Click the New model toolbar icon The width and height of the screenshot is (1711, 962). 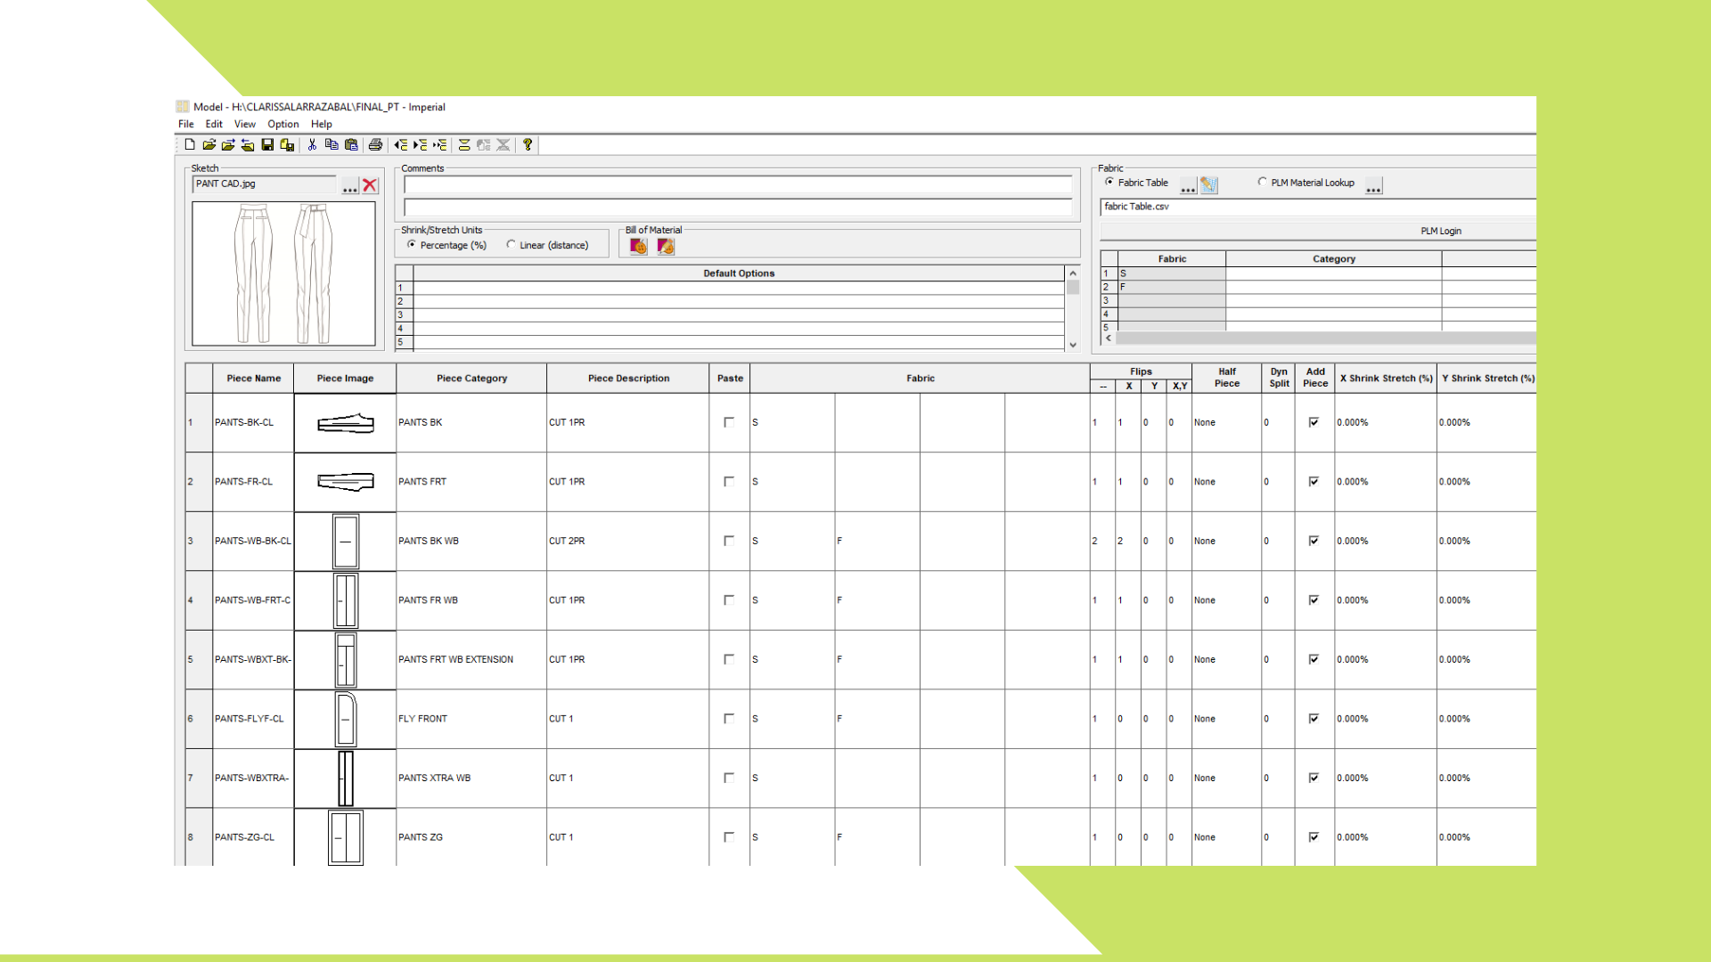pos(190,144)
